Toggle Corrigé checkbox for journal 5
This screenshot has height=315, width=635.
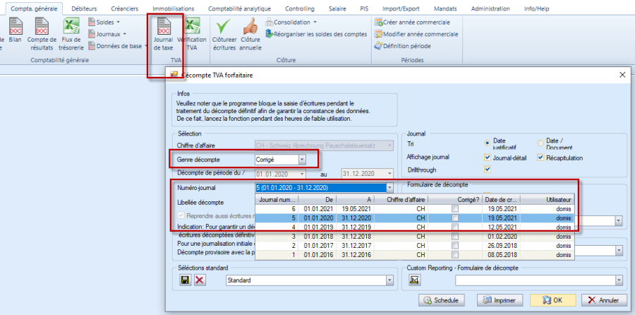[455, 218]
